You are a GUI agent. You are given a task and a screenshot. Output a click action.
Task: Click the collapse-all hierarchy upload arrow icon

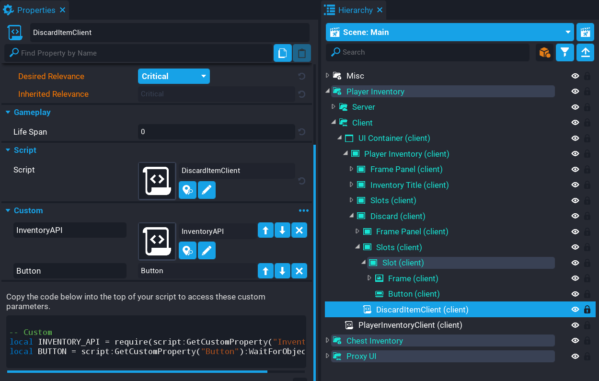pyautogui.click(x=585, y=52)
